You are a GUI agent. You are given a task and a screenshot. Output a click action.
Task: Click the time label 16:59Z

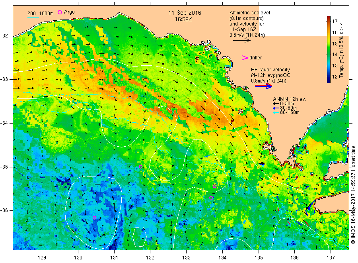tap(183, 19)
